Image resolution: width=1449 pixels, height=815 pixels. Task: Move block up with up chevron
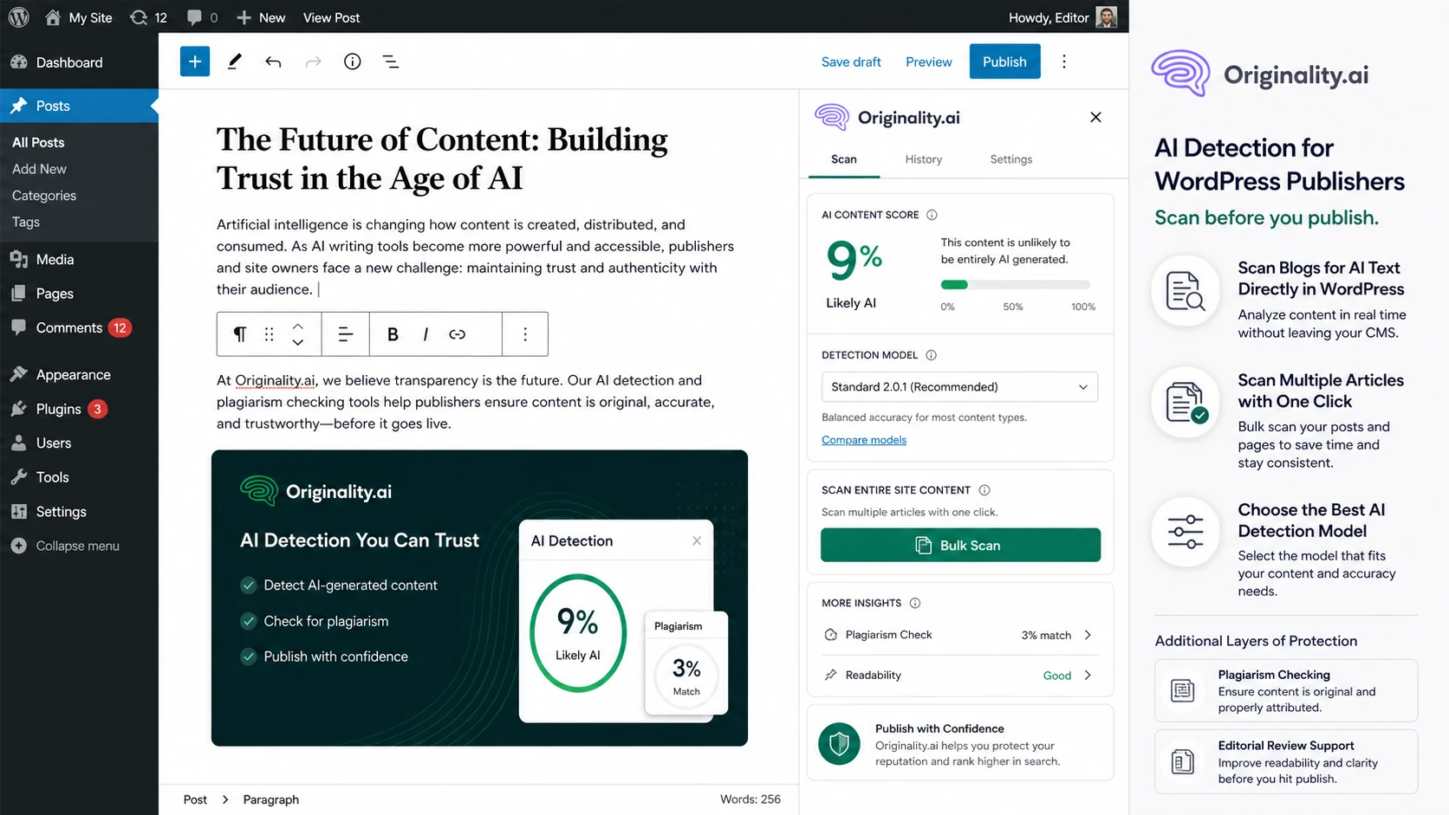[297, 326]
